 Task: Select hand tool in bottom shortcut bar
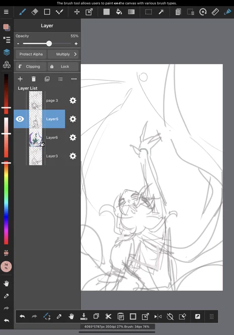point(71,316)
